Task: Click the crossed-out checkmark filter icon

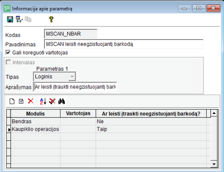Action: pos(52,101)
